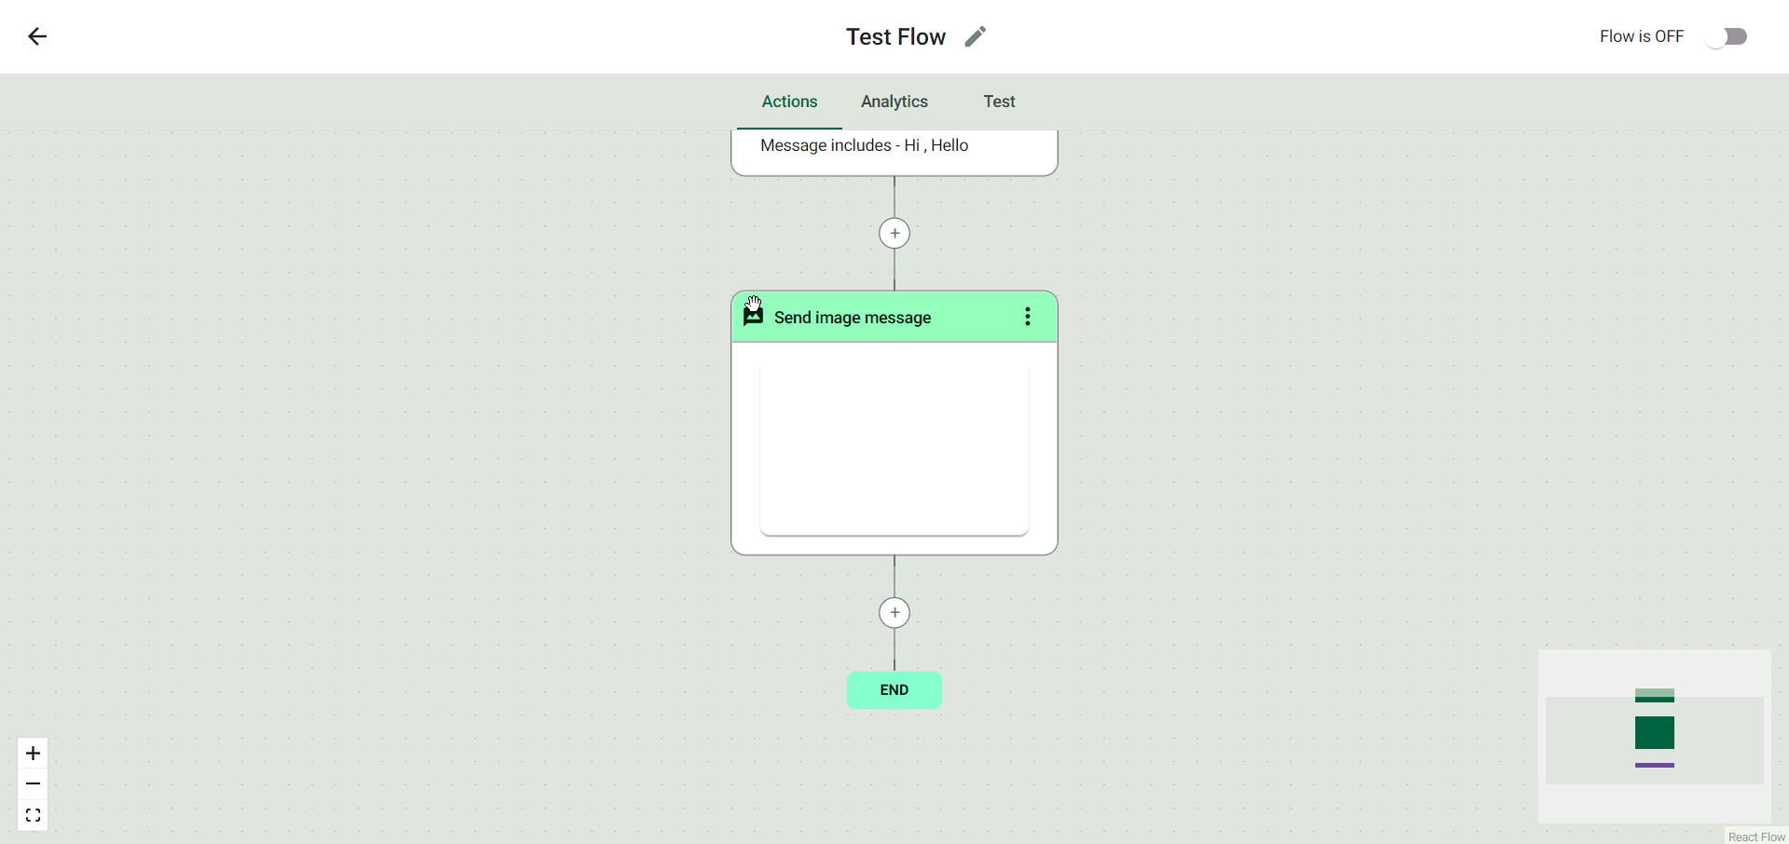The height and width of the screenshot is (844, 1789).
Task: Edit flow name with pencil icon
Action: click(x=975, y=36)
